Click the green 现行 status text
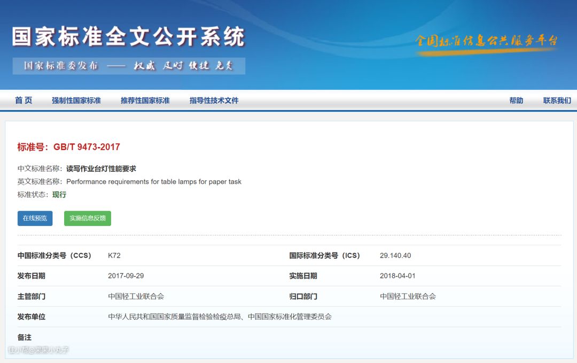This screenshot has width=577, height=363. [59, 195]
